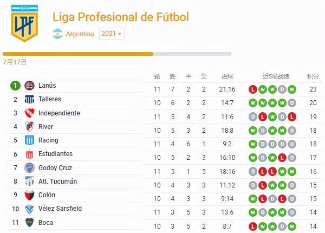Image resolution: width=325 pixels, height=233 pixels.
Task: Click the Argentina flag icon
Action: click(57, 34)
